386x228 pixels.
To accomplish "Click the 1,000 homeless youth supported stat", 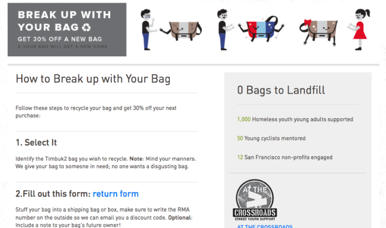I will [x=295, y=119].
